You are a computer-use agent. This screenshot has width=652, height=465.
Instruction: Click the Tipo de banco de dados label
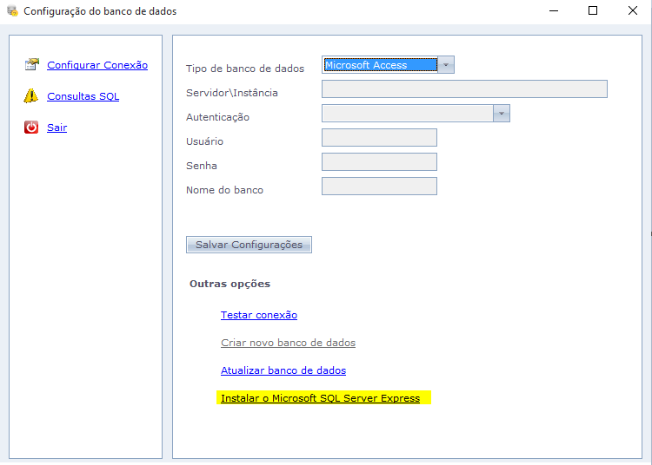coord(245,69)
